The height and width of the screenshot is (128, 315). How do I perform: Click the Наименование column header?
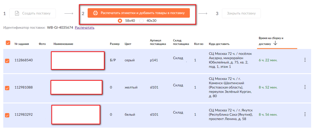coord(63,44)
